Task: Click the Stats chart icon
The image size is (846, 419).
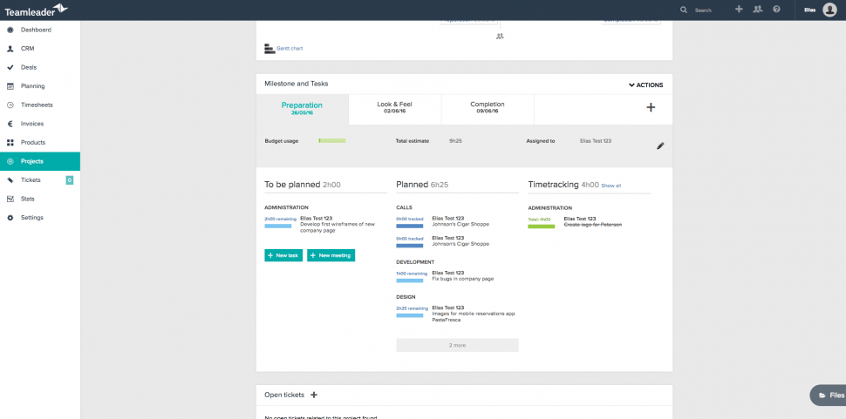Action: 10,199
